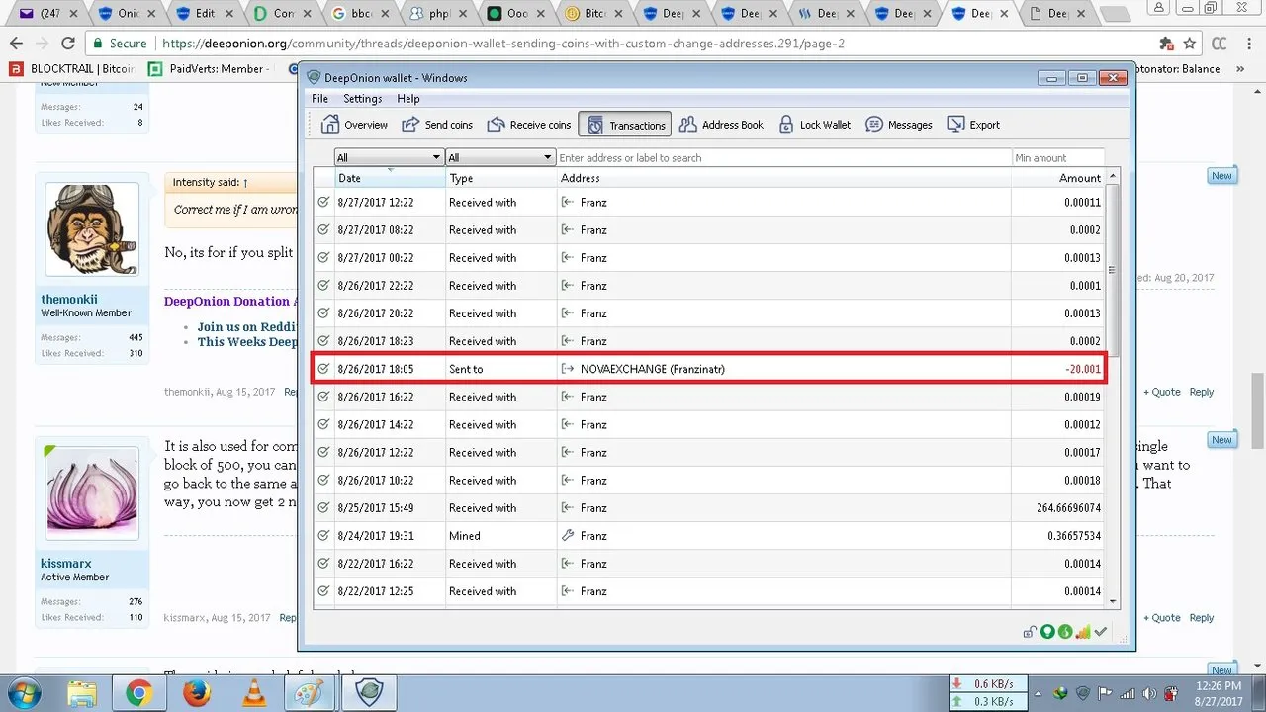The image size is (1266, 712).
Task: Click Lock Wallet in the toolbar
Action: click(x=815, y=125)
